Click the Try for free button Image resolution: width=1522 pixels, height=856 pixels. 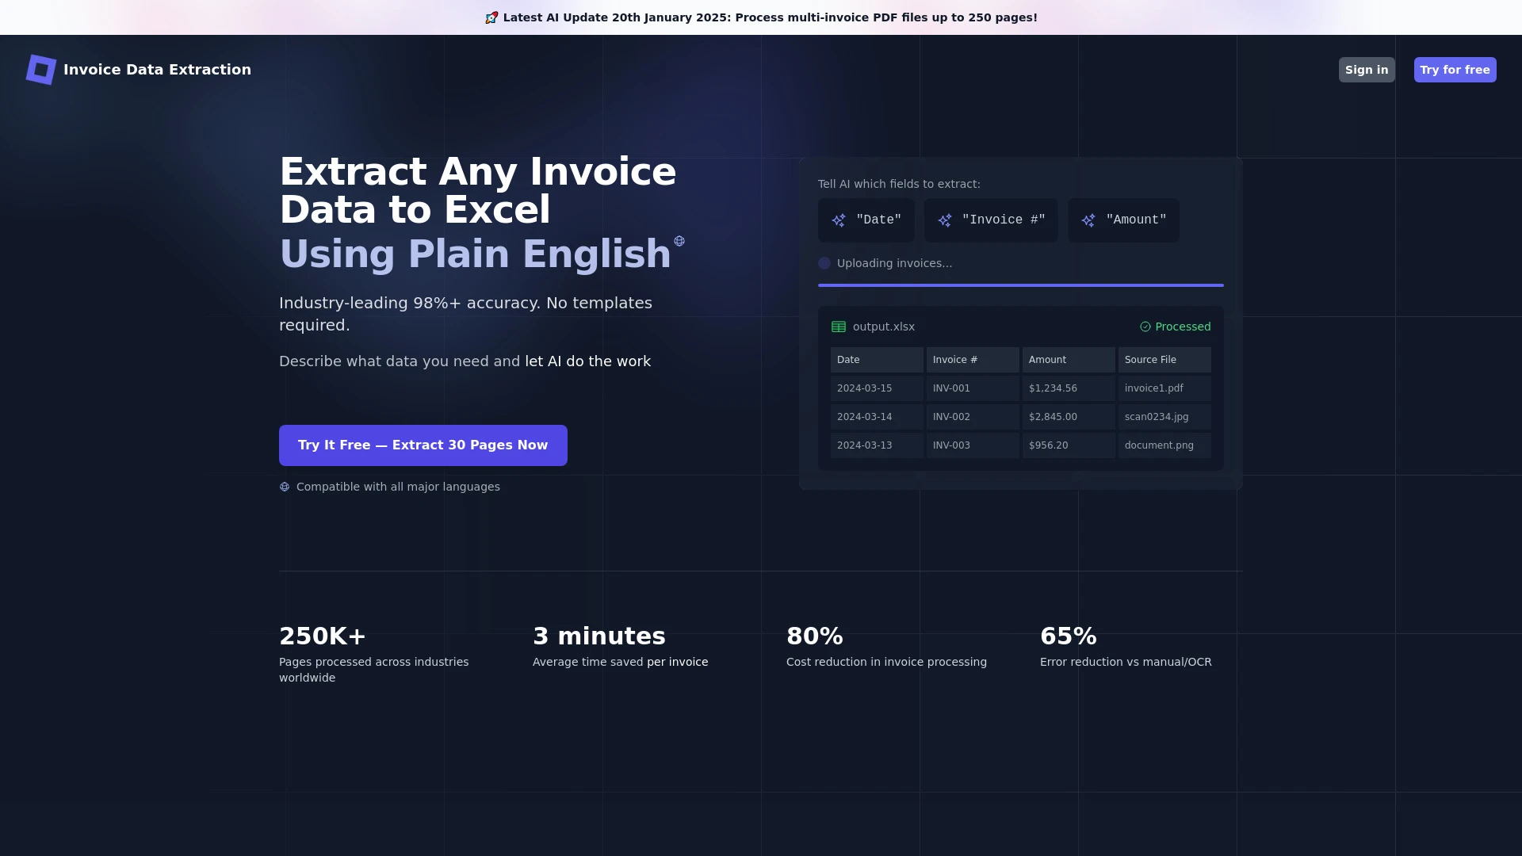tap(1455, 70)
